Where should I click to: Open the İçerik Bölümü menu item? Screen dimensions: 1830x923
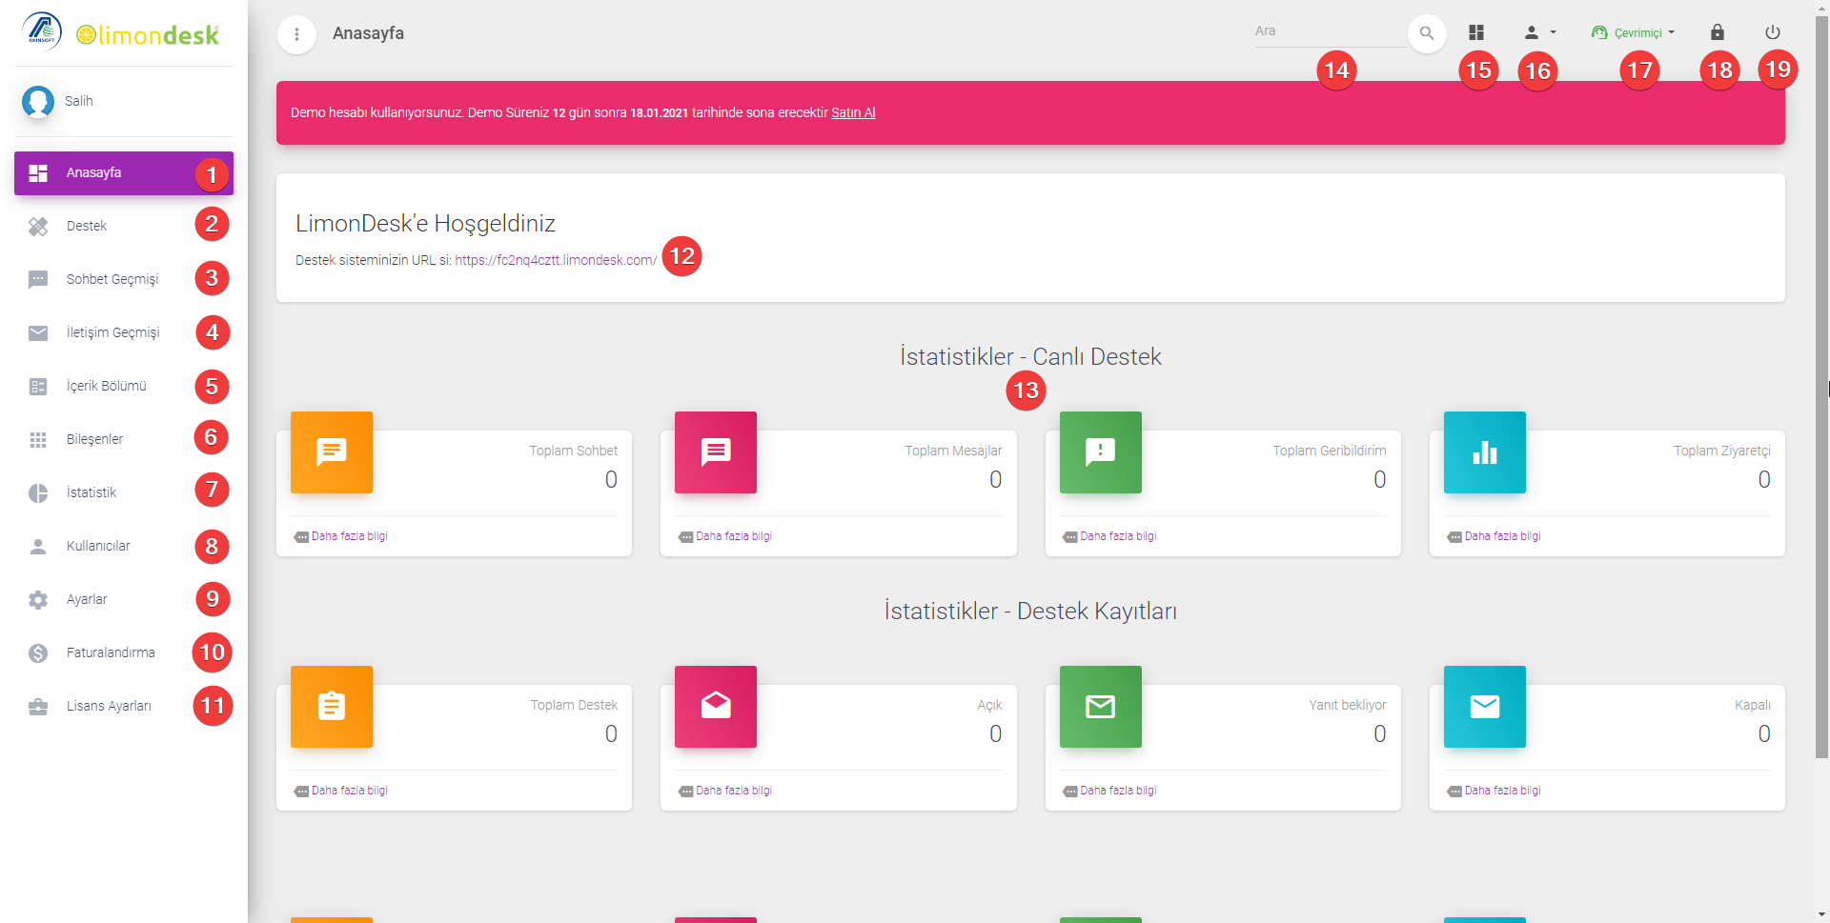point(124,387)
